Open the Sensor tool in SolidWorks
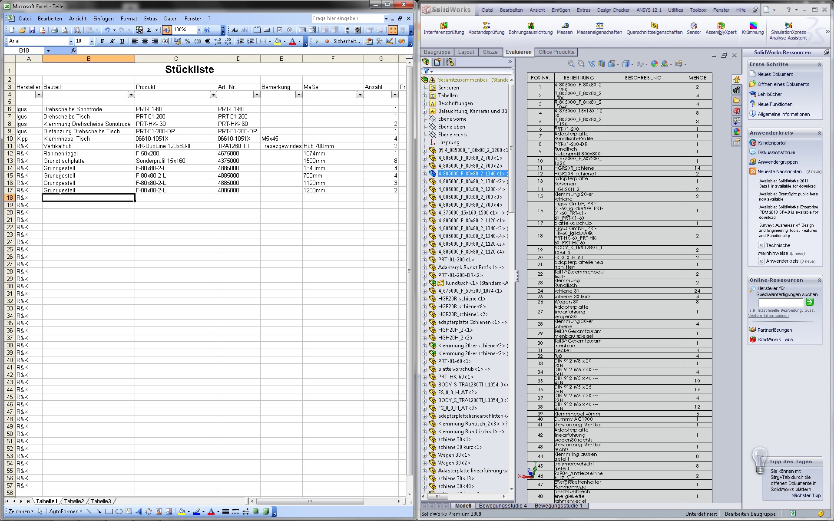Viewport: 834px width, 521px height. 694,29
